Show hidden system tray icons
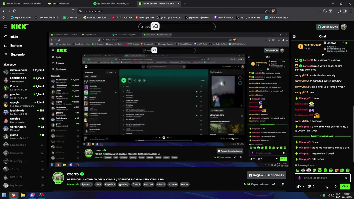The width and height of the screenshot is (354, 199). click(x=319, y=195)
